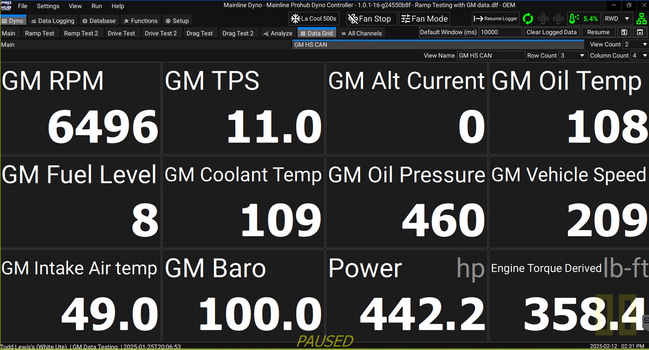
Task: Open the Fan Mode settings
Action: coord(424,19)
